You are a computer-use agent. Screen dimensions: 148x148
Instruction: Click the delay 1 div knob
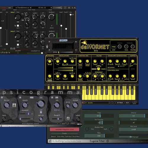pyautogui.click(x=27, y=25)
